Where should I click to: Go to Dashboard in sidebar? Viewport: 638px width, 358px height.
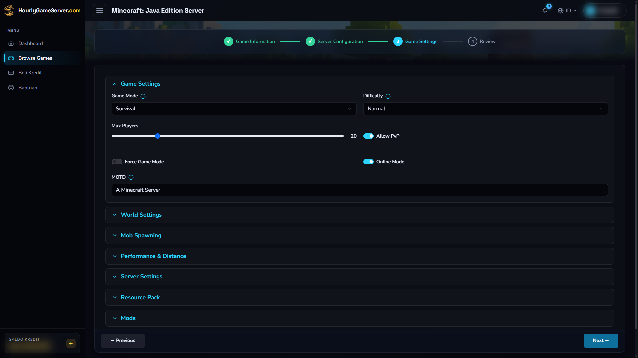click(x=42, y=43)
